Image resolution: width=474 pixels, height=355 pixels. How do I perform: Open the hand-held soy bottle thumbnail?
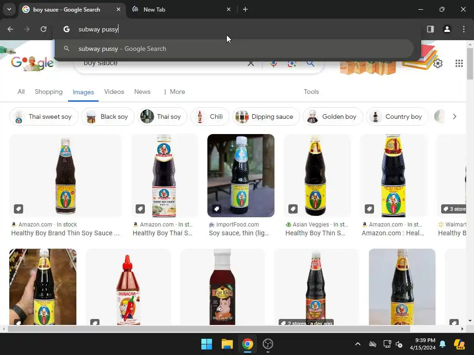[43, 287]
